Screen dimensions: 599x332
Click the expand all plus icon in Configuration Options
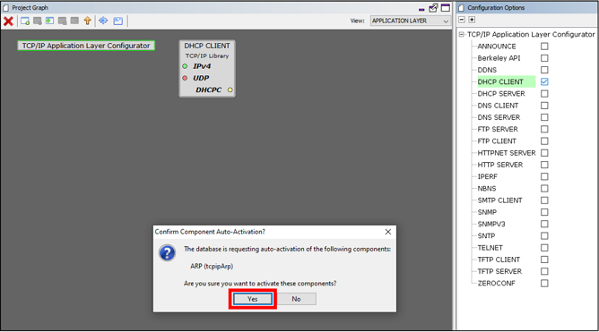click(472, 20)
